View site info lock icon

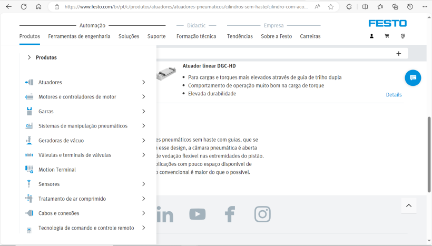click(57, 7)
